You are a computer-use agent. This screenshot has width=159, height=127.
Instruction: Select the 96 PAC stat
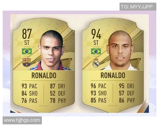pos(98,86)
